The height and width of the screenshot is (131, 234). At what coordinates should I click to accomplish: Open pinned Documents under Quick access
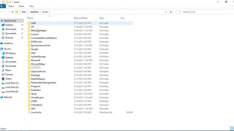(x=11, y=33)
